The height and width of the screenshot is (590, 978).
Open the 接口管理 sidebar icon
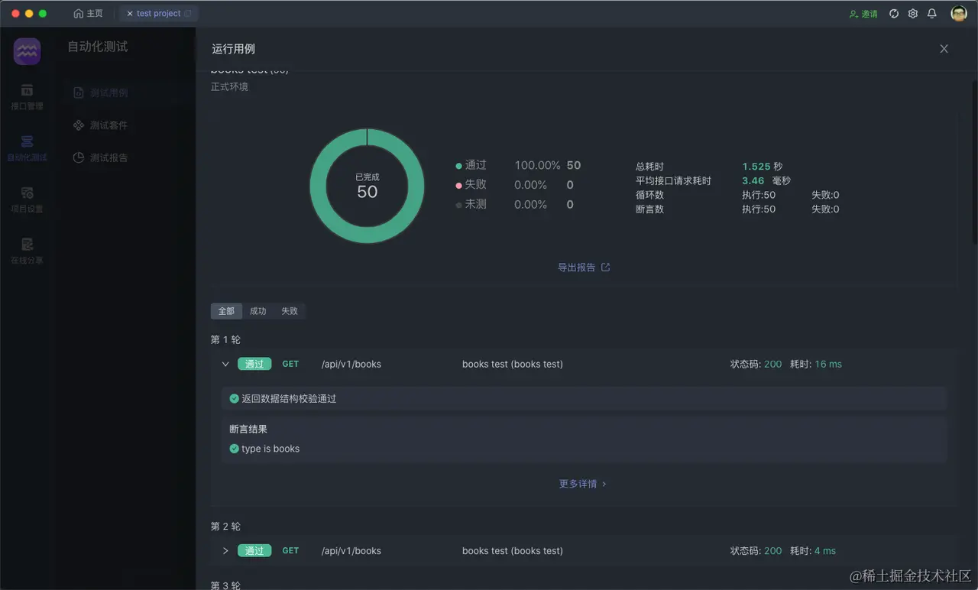tap(27, 98)
